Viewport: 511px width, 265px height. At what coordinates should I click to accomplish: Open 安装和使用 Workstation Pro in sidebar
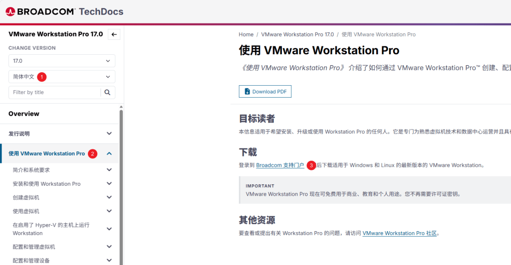tap(46, 184)
